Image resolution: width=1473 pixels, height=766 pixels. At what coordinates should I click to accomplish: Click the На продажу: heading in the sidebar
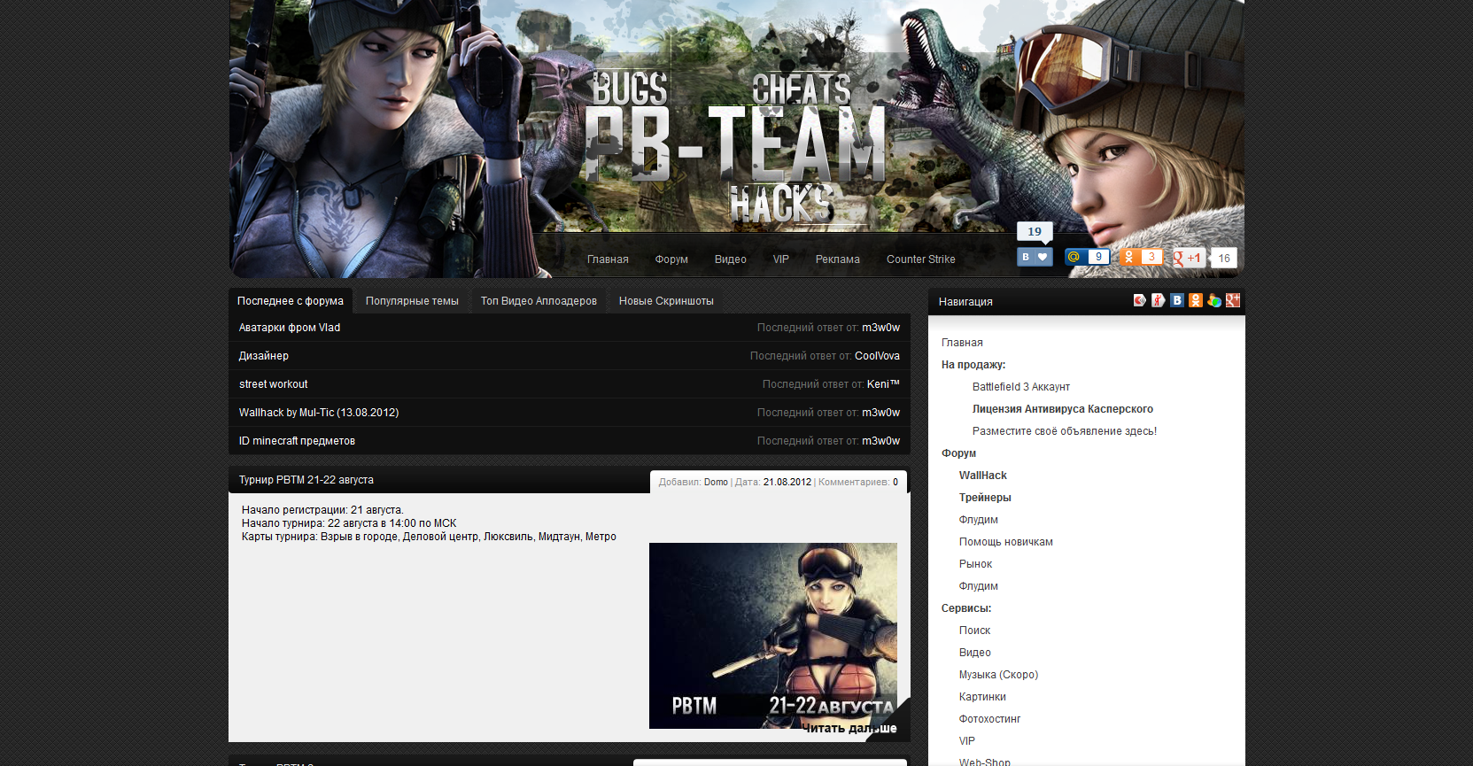point(973,365)
